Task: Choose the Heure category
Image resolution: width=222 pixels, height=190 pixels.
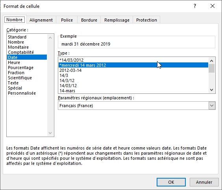Action: click(x=27, y=62)
